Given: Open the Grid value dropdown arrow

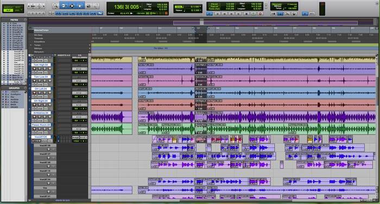Looking at the screenshot, I should tap(200, 7).
